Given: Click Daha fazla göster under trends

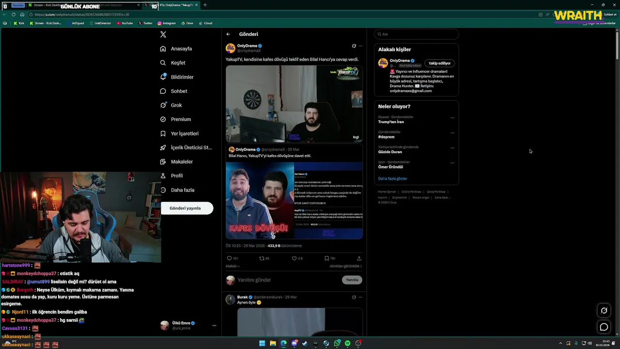Looking at the screenshot, I should [x=392, y=178].
